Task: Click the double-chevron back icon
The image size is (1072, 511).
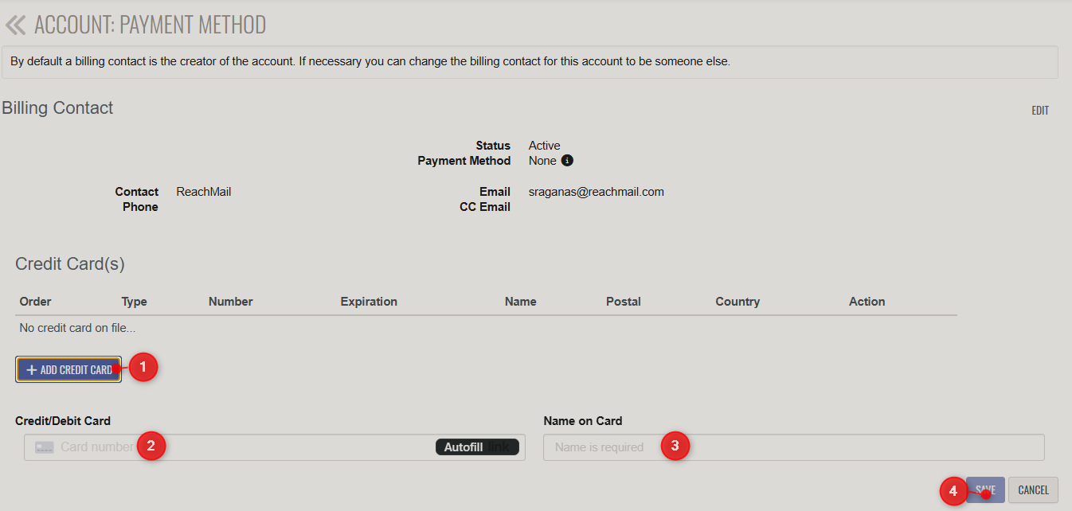Action: (15, 25)
